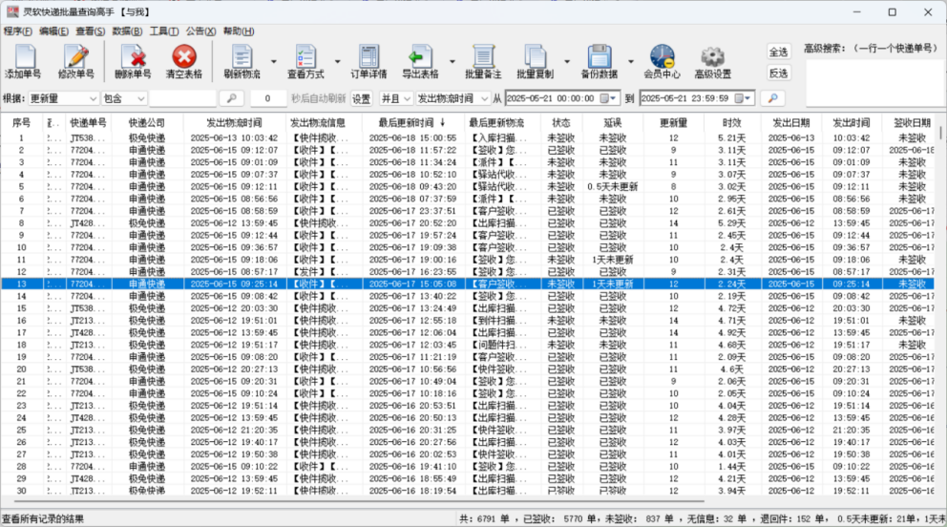Open the 程序(F) menu
The width and height of the screenshot is (947, 527).
pos(17,31)
